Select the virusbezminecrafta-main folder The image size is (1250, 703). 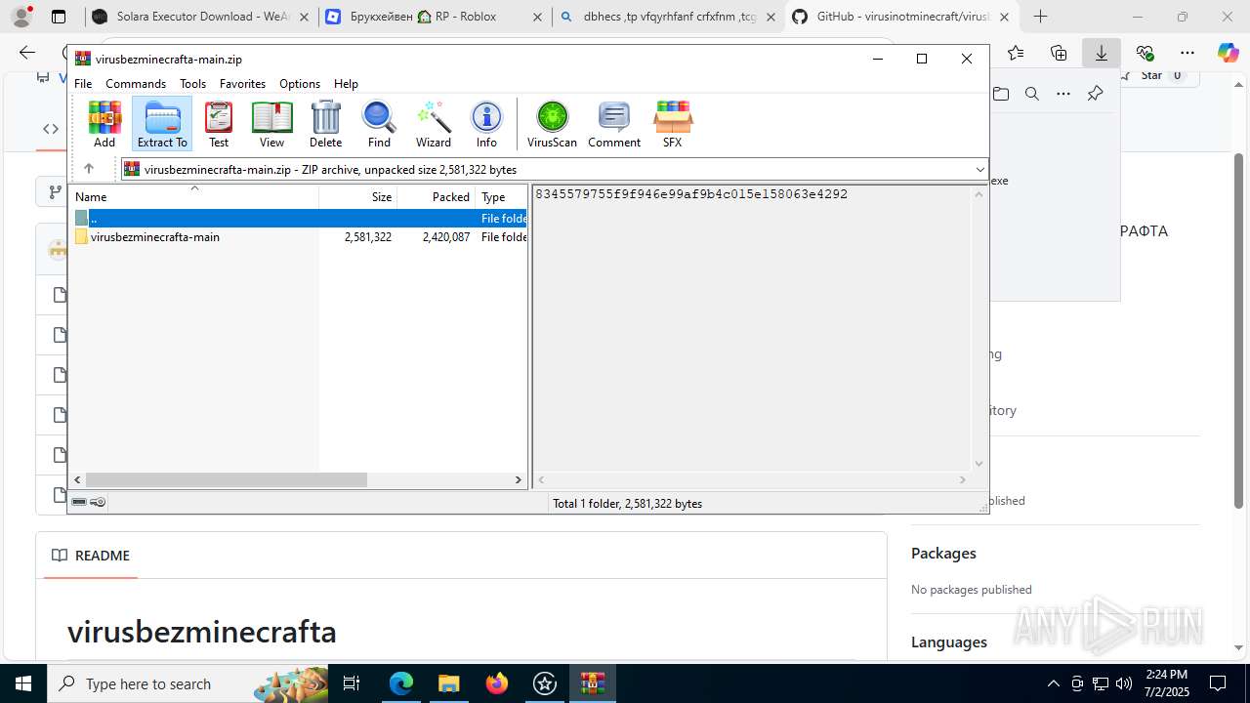300,237
